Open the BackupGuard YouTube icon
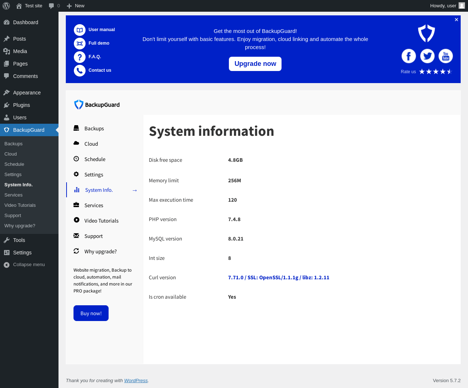 pos(446,56)
